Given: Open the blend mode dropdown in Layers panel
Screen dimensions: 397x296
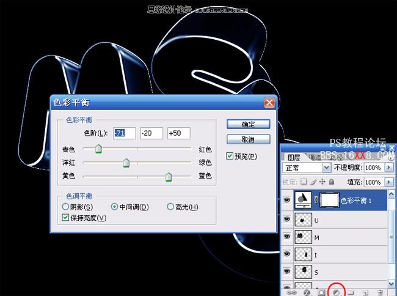Looking at the screenshot, I should tap(327, 168).
